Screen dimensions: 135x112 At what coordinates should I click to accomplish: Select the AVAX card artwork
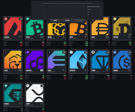pyautogui.click(x=13, y=26)
